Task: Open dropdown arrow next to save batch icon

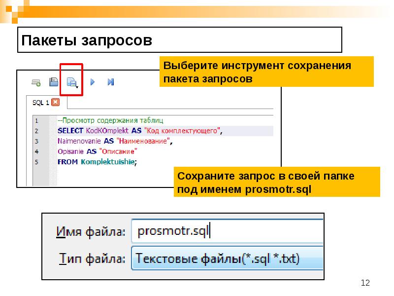Action: point(77,86)
